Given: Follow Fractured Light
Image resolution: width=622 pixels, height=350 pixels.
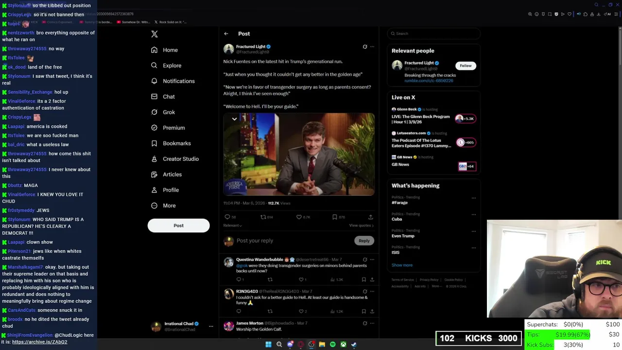Looking at the screenshot, I should tap(466, 66).
